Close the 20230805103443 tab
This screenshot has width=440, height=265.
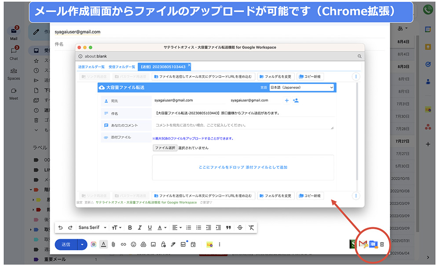point(189,65)
